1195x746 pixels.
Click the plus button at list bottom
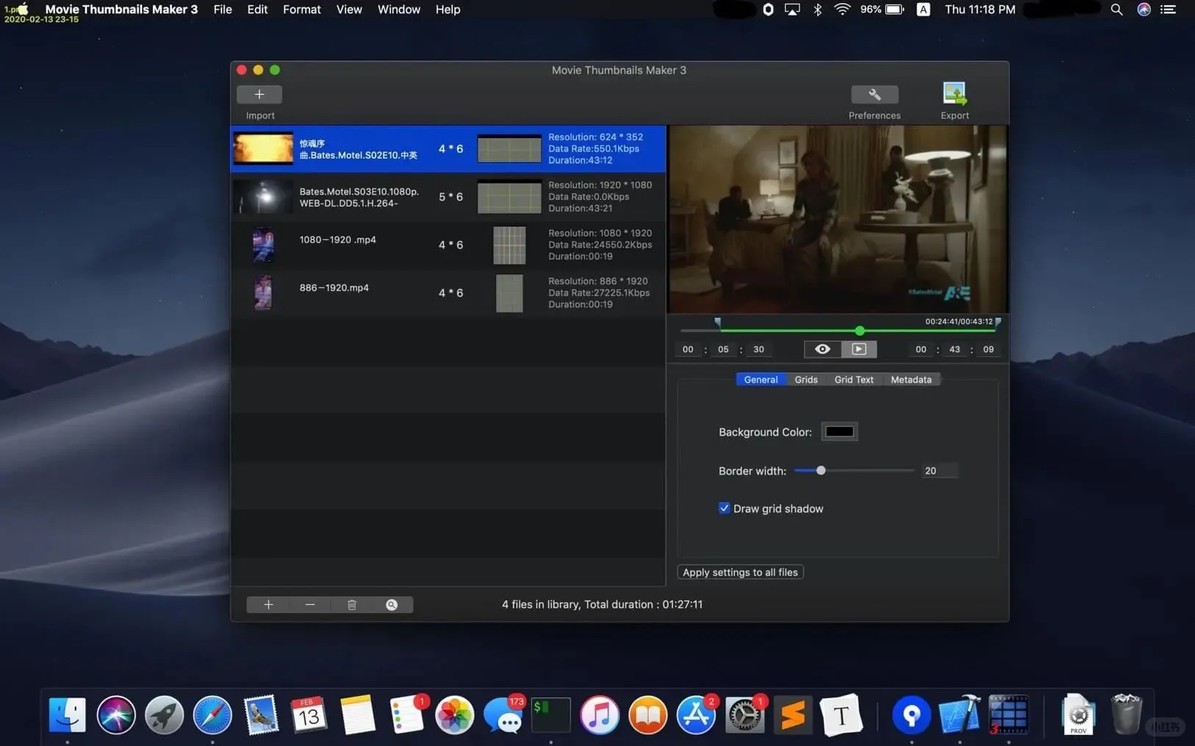(268, 604)
